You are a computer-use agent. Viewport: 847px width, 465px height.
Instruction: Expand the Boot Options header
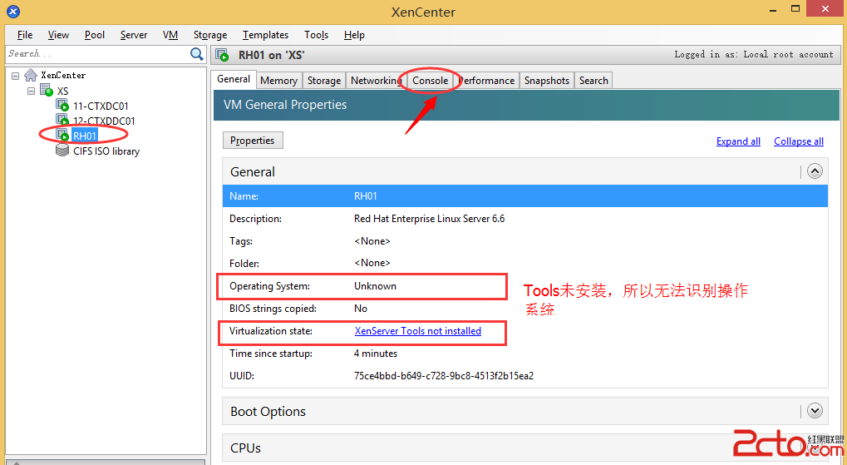[x=525, y=411]
